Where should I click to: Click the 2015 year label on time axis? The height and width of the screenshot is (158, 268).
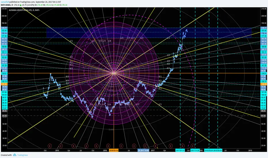click(x=57, y=151)
